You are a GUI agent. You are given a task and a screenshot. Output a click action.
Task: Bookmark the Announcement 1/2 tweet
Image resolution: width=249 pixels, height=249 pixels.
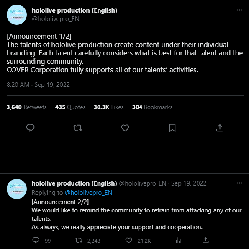click(x=172, y=128)
